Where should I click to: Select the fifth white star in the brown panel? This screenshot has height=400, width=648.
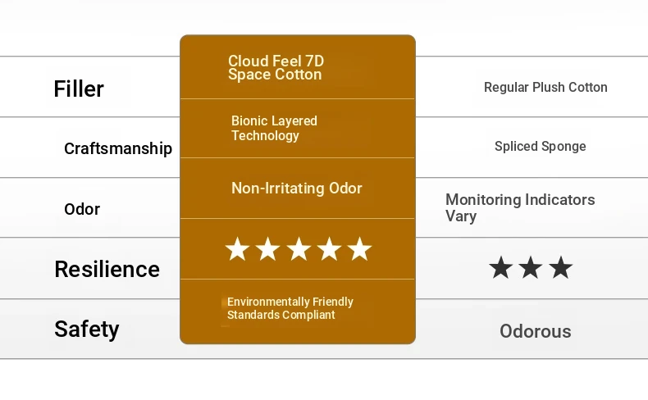pos(359,249)
